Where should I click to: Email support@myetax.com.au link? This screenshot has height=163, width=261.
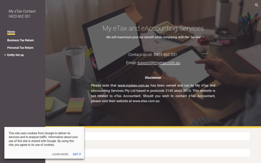click(x=159, y=63)
